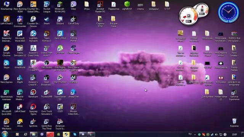Open Movavi Video Editor shortcut
This screenshot has height=137, width=244.
(74, 109)
